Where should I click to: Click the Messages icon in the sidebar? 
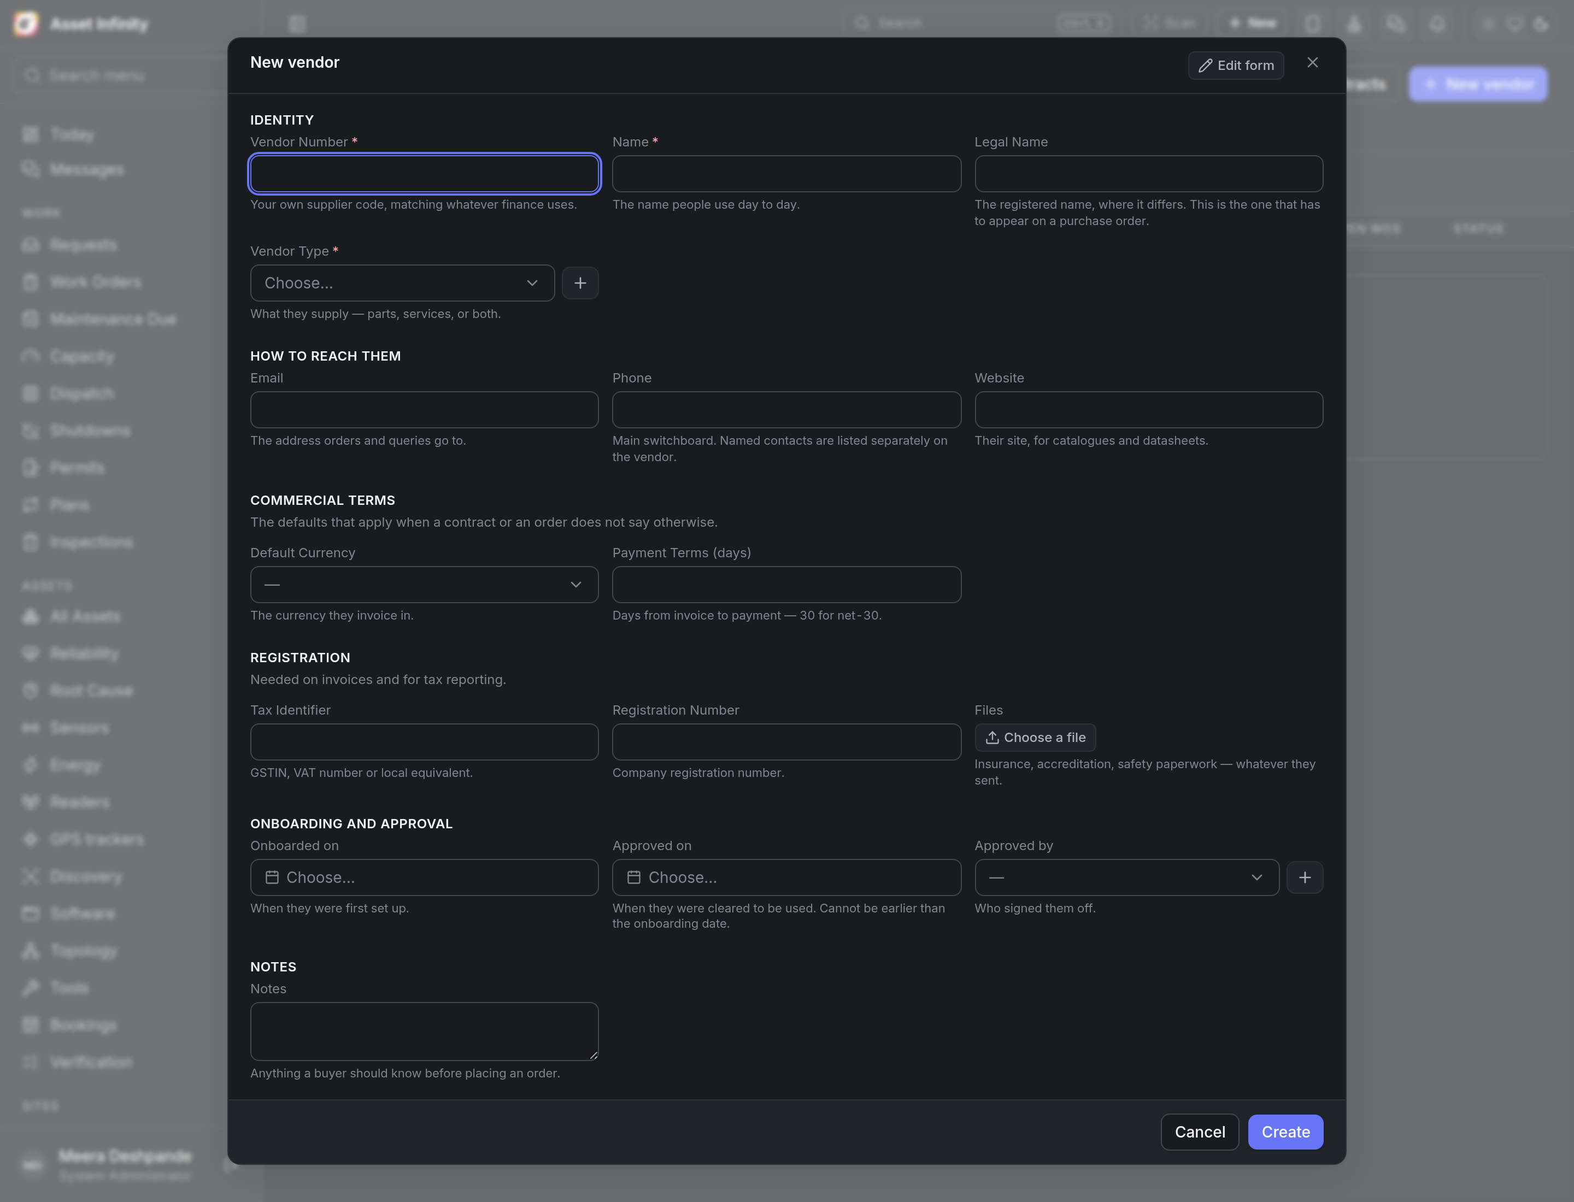click(30, 169)
